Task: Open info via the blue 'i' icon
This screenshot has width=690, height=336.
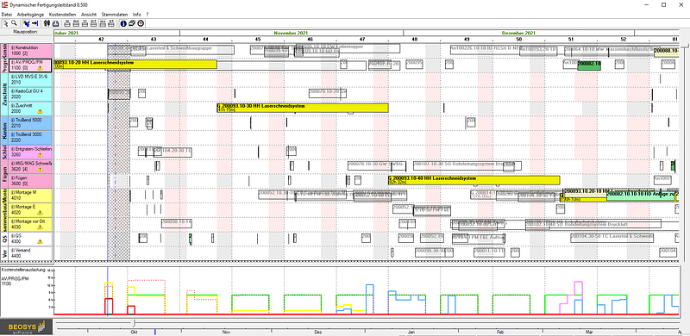Action: (x=123, y=23)
